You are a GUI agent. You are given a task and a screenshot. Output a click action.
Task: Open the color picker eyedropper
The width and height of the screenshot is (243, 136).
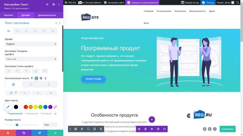tap(8, 107)
